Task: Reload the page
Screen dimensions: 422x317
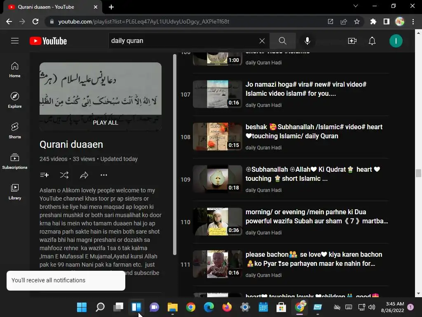Action: click(x=35, y=21)
